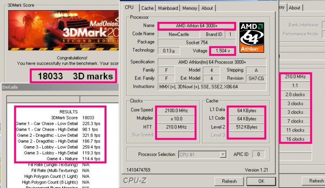Click Game 4 Nature result row

click(x=74, y=159)
